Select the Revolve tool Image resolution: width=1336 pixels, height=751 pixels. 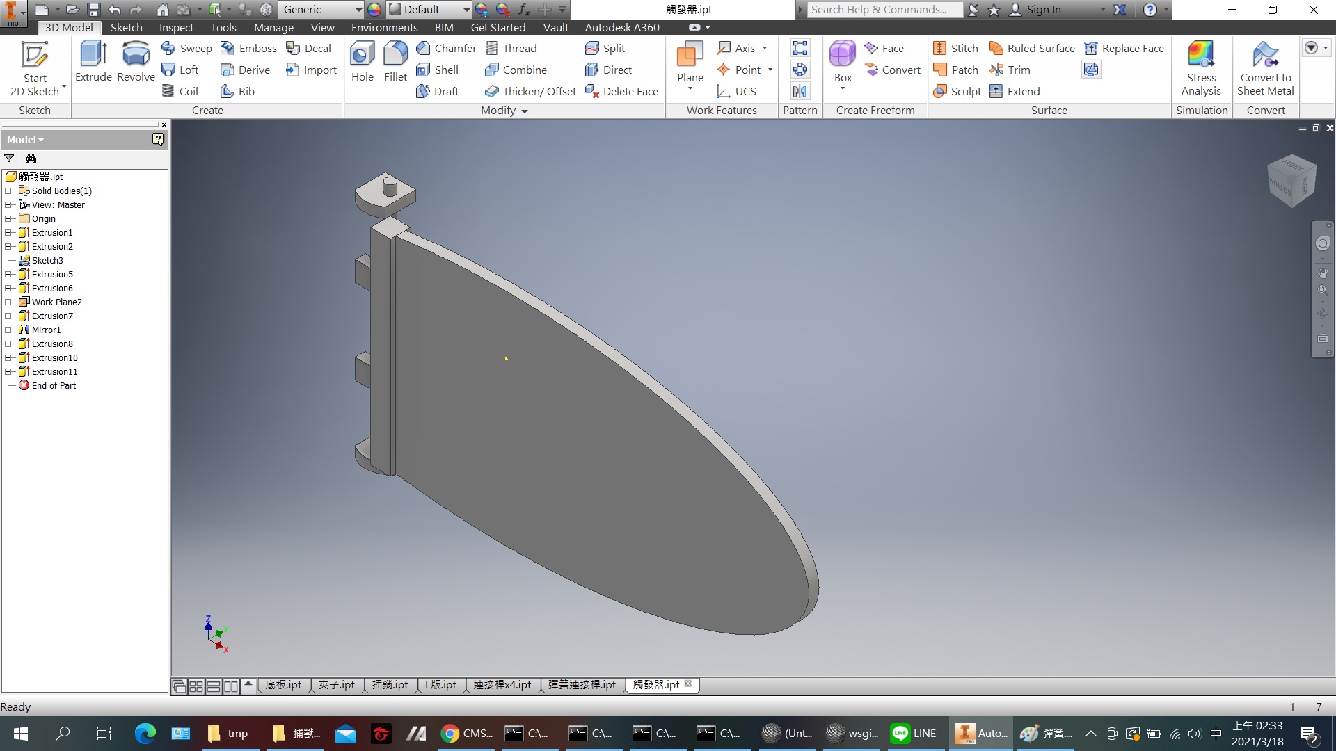click(136, 62)
